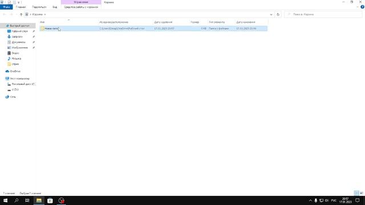
Task: Click the pin icon next to Изображения
Action: tap(34, 48)
